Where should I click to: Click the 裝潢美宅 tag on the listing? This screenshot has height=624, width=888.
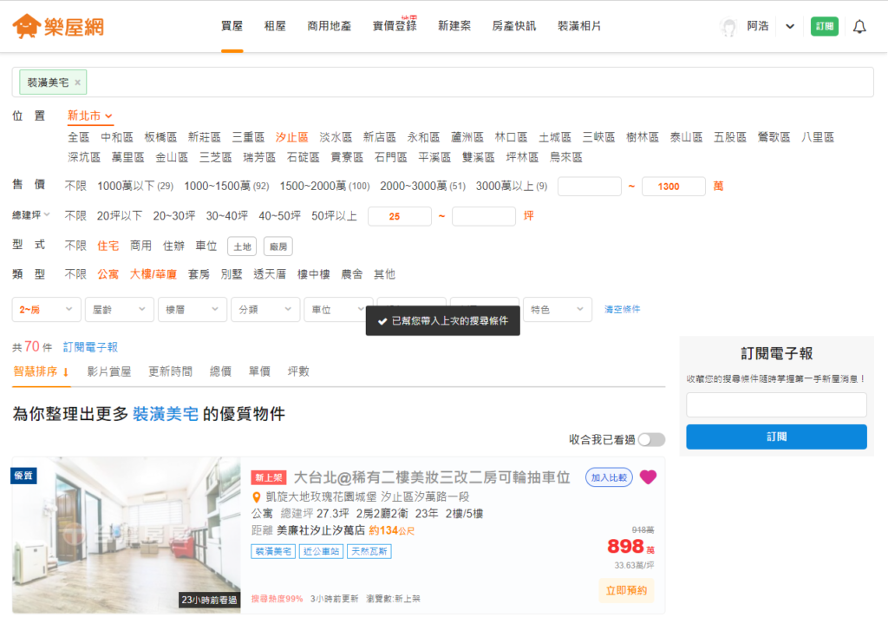click(x=273, y=551)
